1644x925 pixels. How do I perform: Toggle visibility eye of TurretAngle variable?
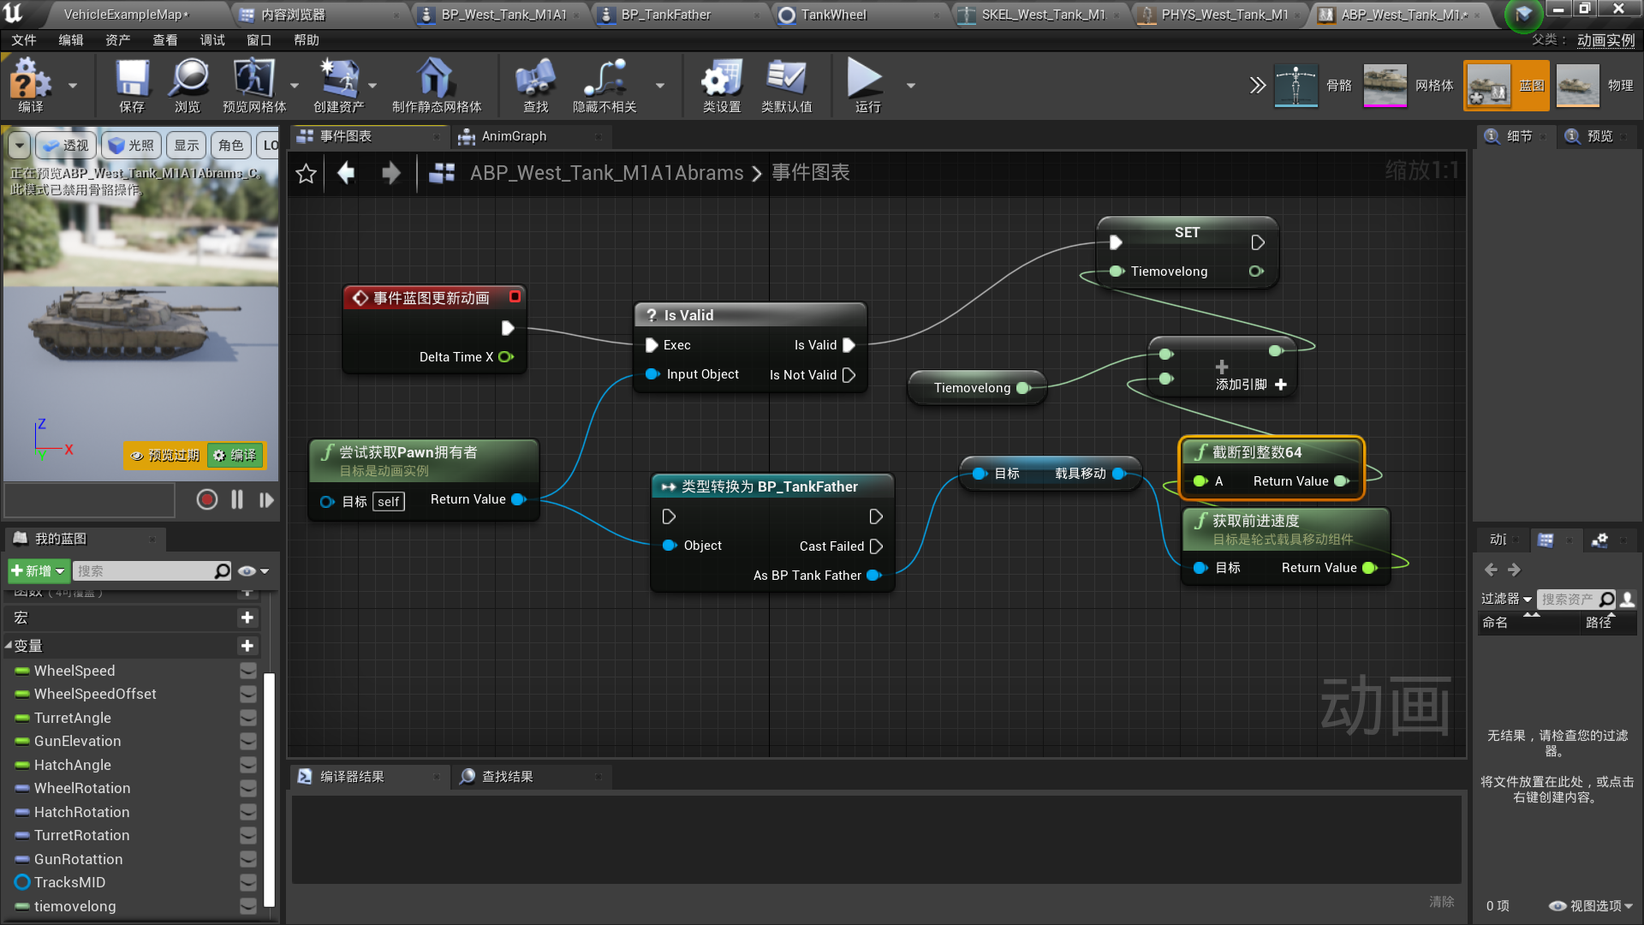tap(248, 718)
